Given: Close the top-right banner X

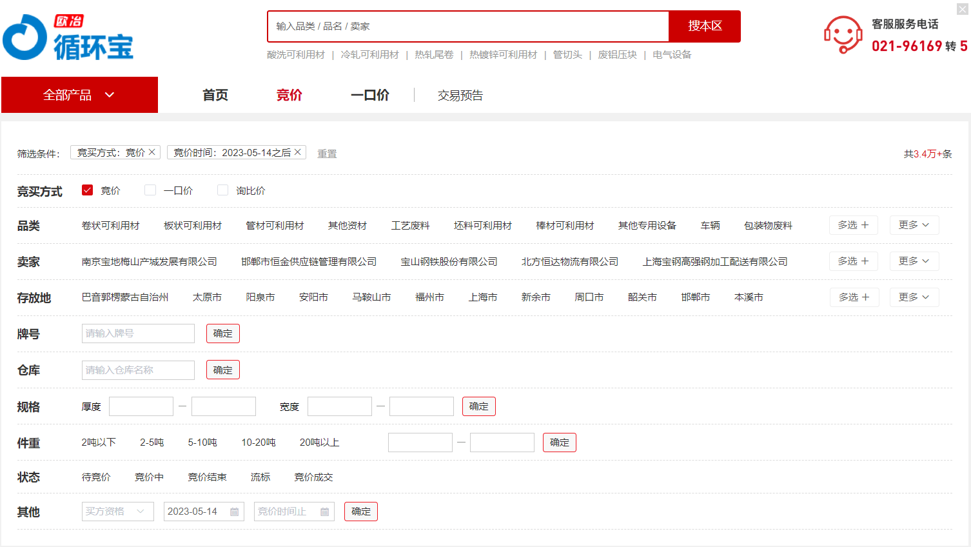Looking at the screenshot, I should (962, 9).
